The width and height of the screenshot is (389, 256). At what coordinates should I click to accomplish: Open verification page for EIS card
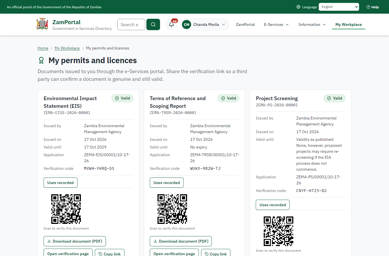[68, 253]
